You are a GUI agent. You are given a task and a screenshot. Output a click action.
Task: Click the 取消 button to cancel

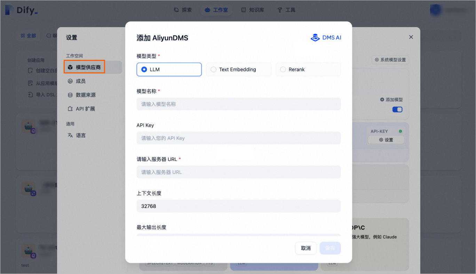pos(306,248)
